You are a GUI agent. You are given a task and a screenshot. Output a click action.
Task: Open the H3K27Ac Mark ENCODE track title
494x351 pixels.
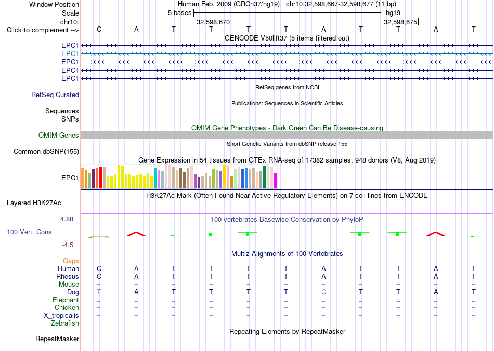click(x=287, y=196)
